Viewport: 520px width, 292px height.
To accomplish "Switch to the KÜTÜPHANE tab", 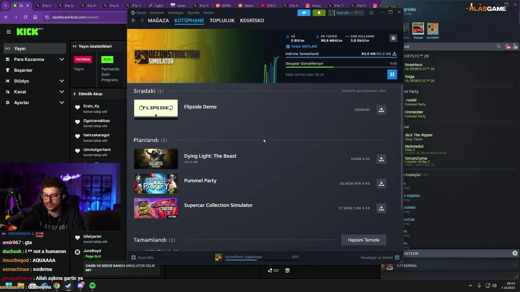I will click(x=189, y=20).
